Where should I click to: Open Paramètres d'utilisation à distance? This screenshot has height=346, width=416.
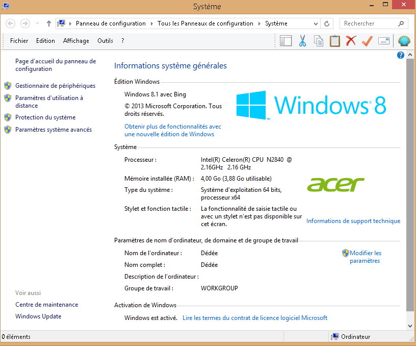pos(49,102)
